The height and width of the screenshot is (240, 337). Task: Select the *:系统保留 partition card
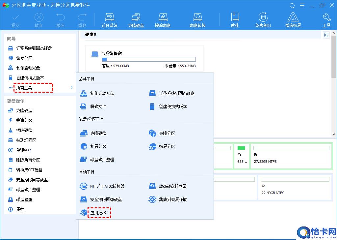[x=144, y=58]
